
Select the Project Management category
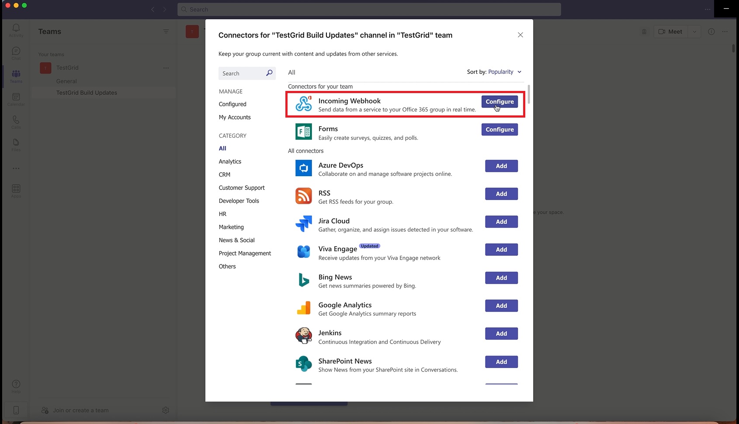245,253
